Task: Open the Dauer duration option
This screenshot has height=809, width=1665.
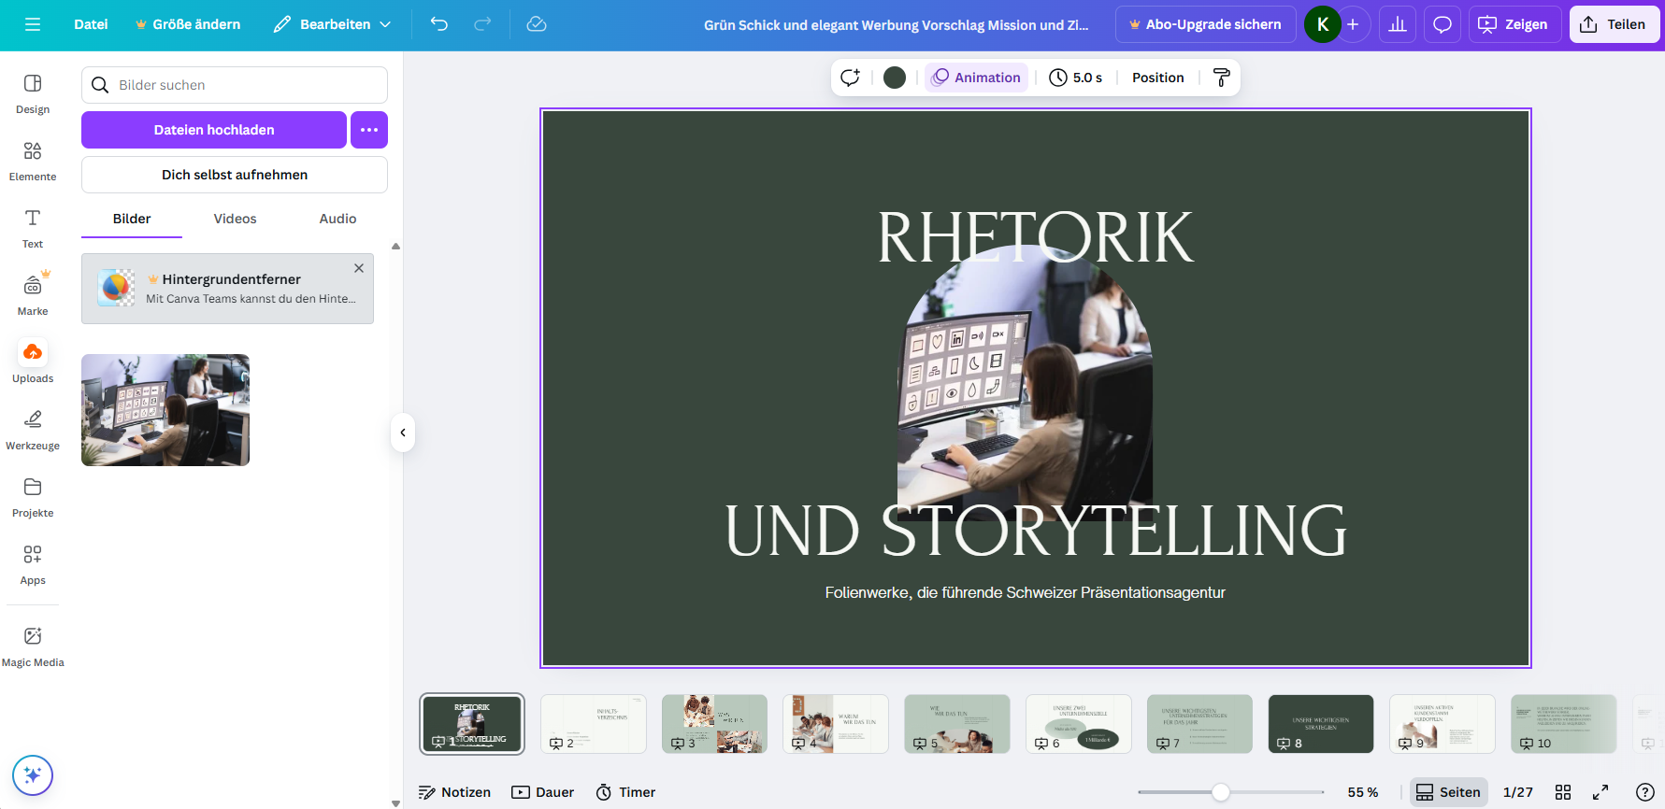Action: point(542,792)
